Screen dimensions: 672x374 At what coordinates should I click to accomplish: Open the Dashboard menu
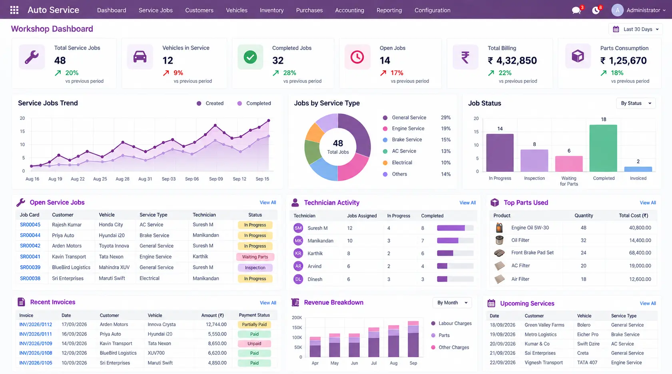pyautogui.click(x=112, y=10)
